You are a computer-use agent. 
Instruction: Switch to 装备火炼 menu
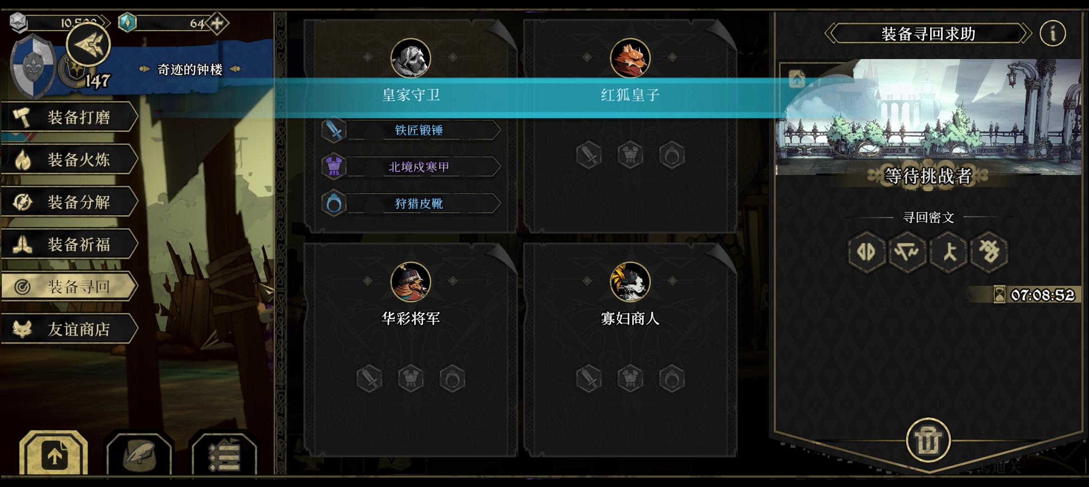[69, 160]
